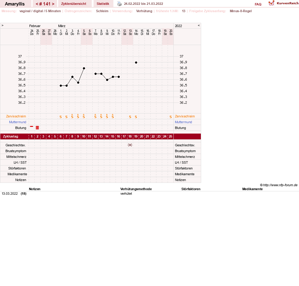
Task: Click the 'Störfaktoren' column header below chart
Action: tap(191, 189)
